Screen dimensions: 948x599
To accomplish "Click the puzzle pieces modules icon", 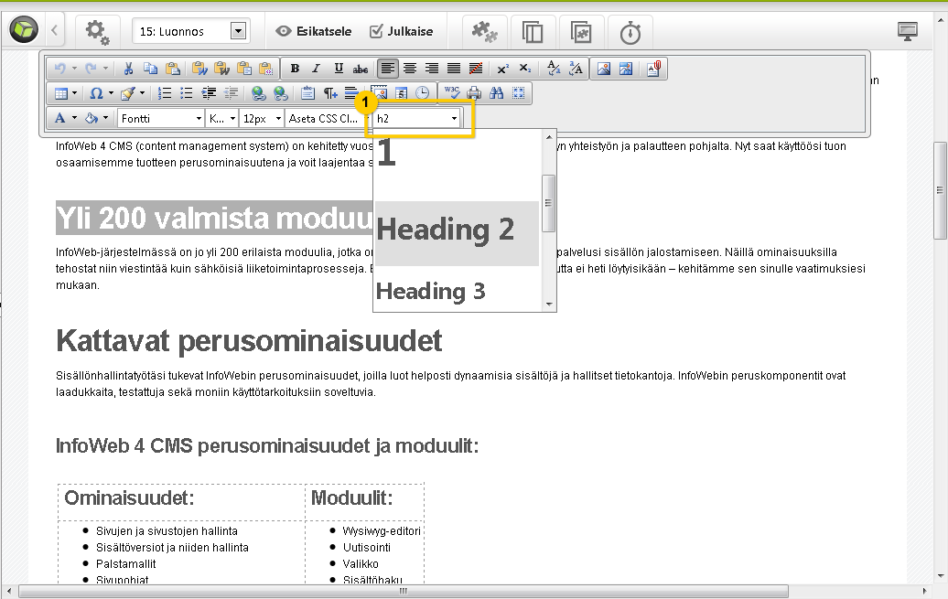I will click(484, 31).
